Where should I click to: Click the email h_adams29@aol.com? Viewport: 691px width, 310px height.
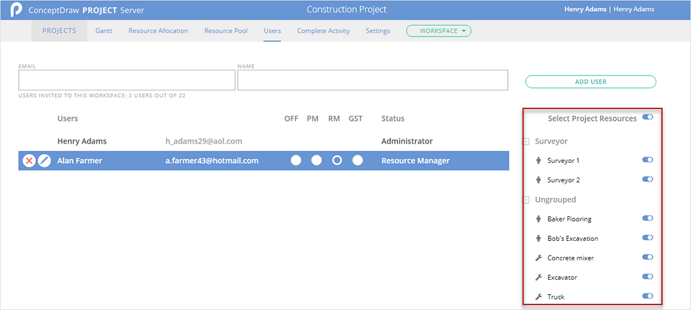(x=203, y=142)
